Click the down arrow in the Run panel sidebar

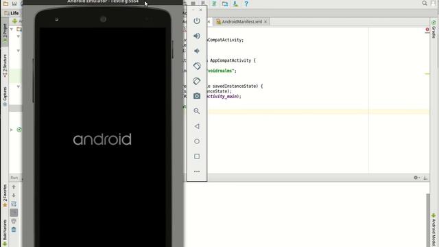click(14, 195)
